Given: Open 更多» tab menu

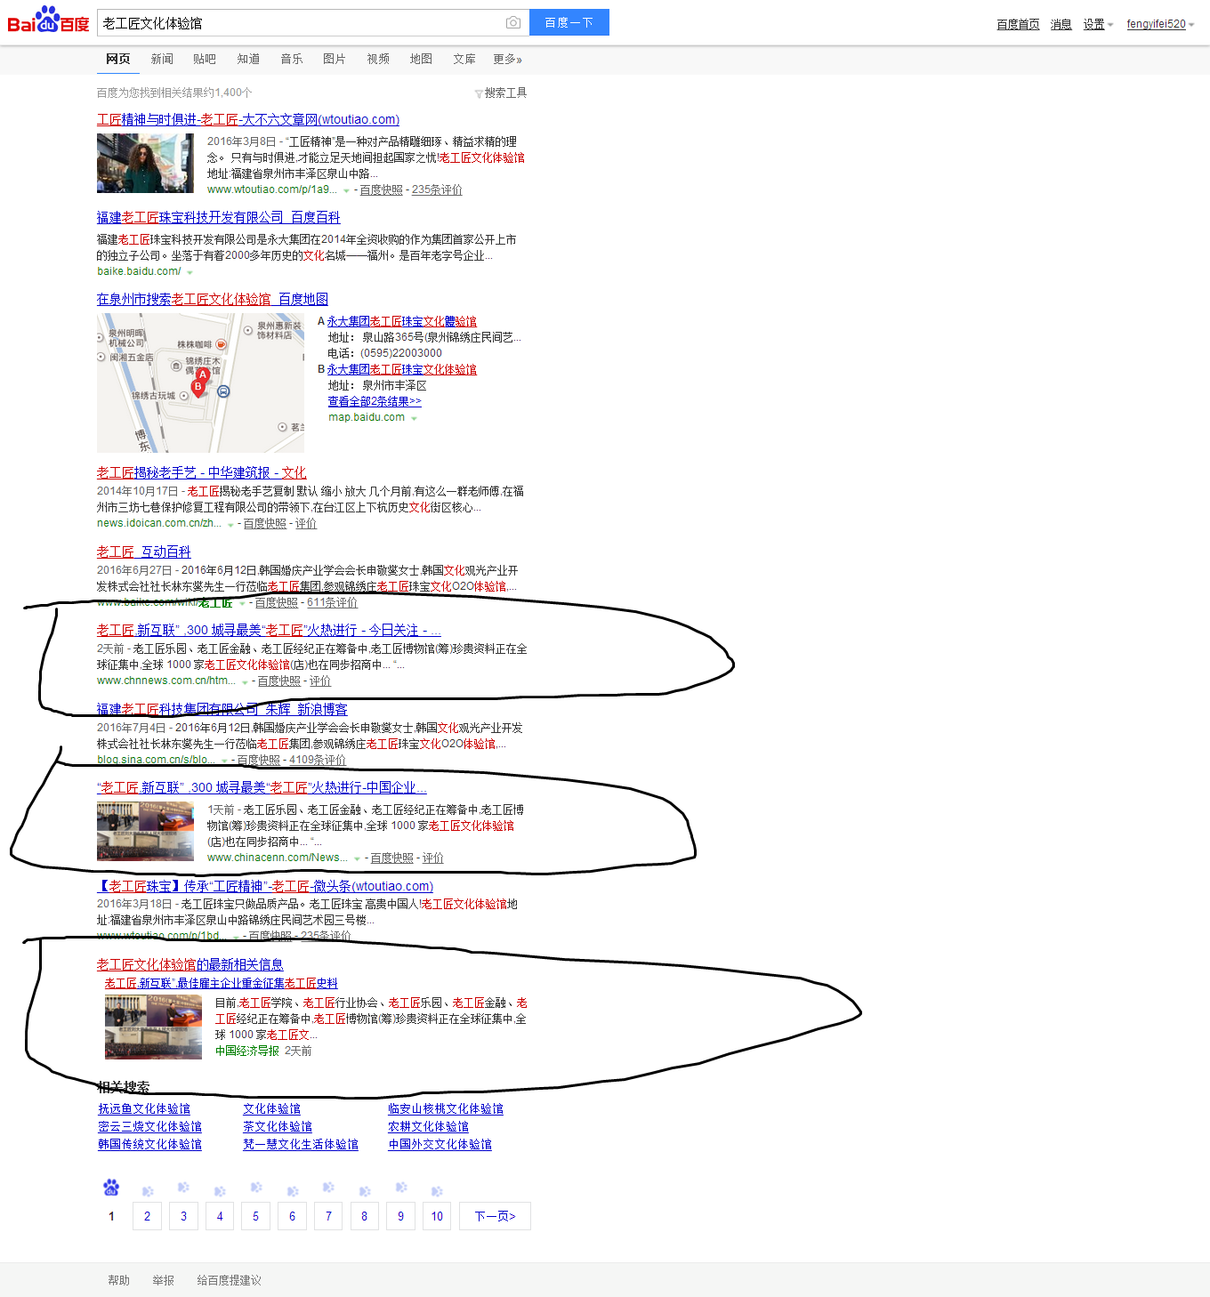Looking at the screenshot, I should tap(508, 59).
